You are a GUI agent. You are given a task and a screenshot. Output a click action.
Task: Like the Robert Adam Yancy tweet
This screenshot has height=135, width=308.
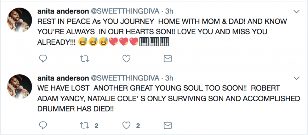(x=127, y=125)
